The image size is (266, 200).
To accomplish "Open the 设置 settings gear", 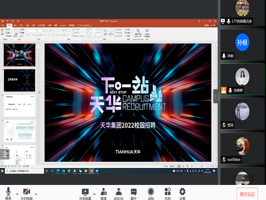I will tap(182, 192).
